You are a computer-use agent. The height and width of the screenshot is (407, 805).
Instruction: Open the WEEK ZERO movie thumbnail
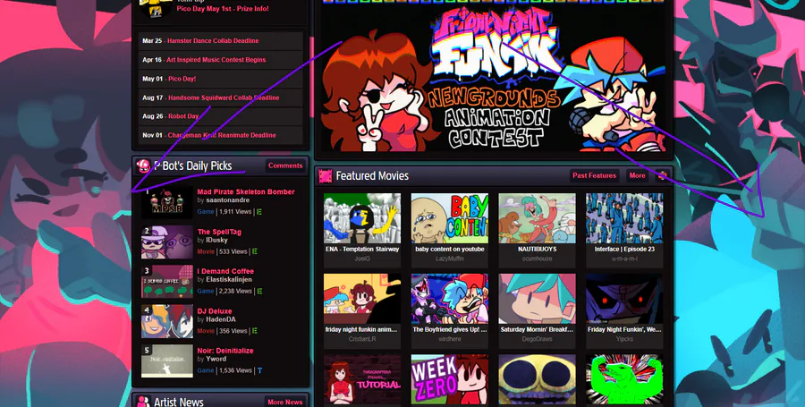450,379
